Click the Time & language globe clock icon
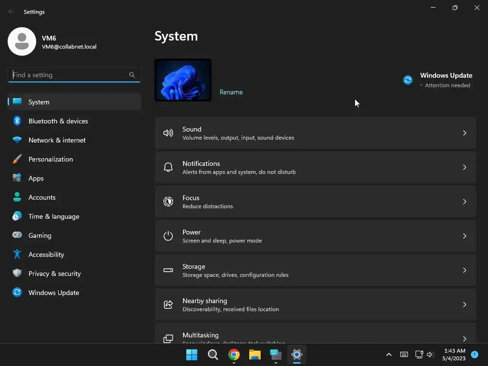488x366 pixels. [x=17, y=216]
